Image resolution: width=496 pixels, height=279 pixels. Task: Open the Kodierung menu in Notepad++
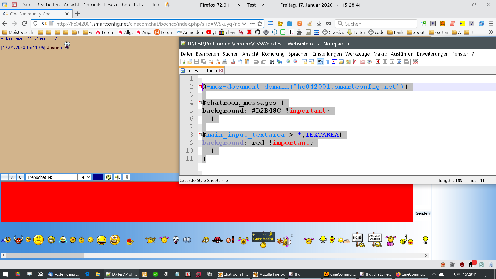[x=273, y=54]
